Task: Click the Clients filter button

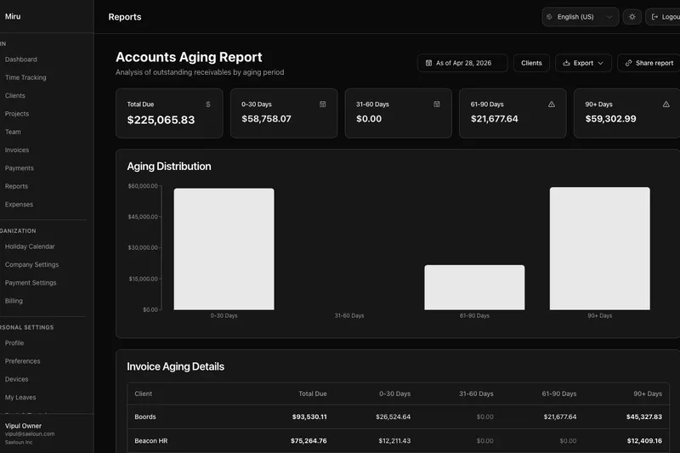Action: tap(531, 63)
